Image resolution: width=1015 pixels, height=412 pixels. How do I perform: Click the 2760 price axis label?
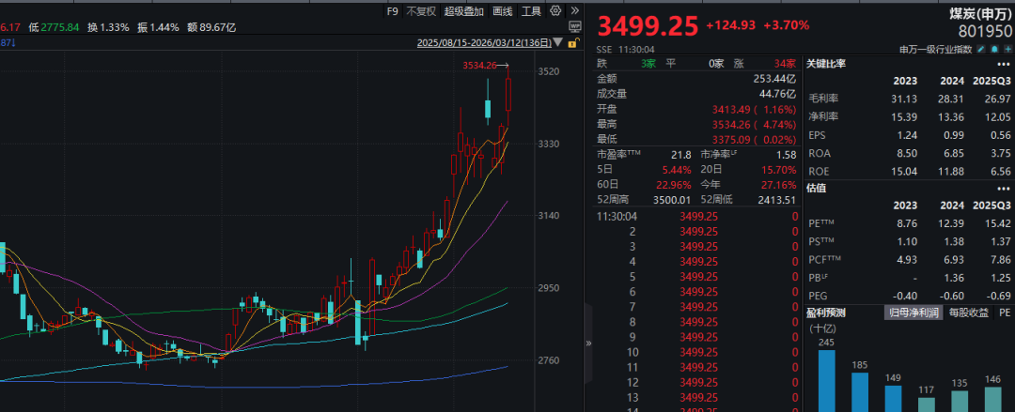549,361
